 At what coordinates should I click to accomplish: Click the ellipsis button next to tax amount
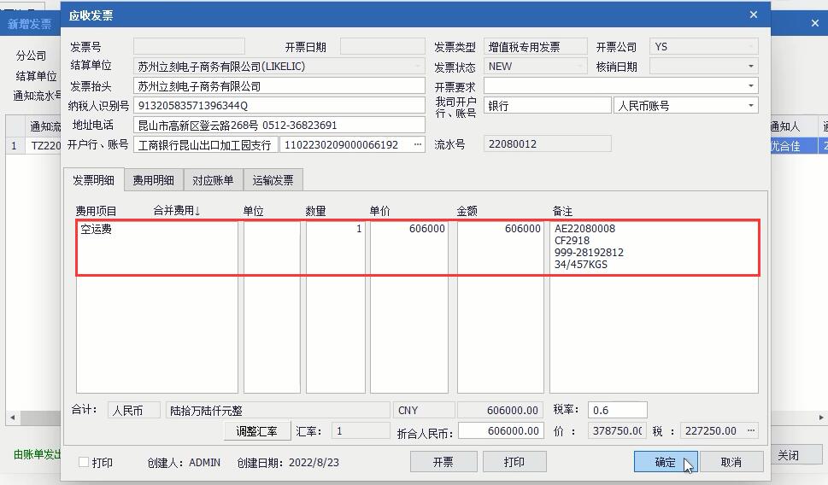point(751,431)
